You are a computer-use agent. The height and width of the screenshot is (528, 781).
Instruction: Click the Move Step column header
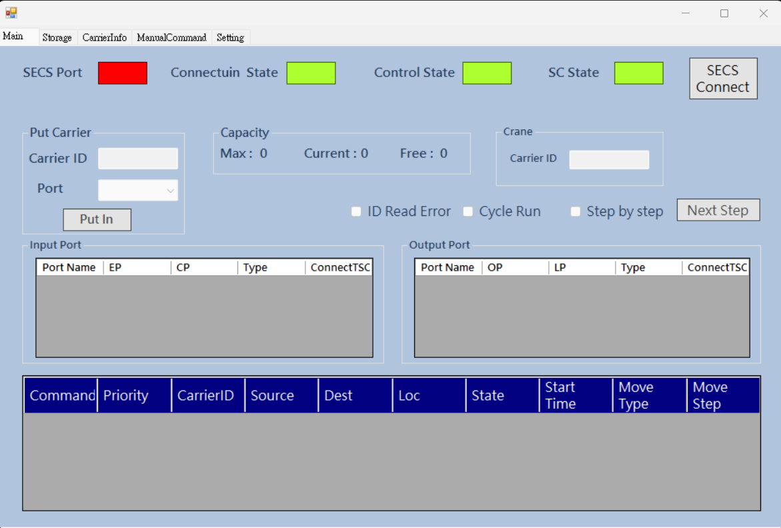723,395
